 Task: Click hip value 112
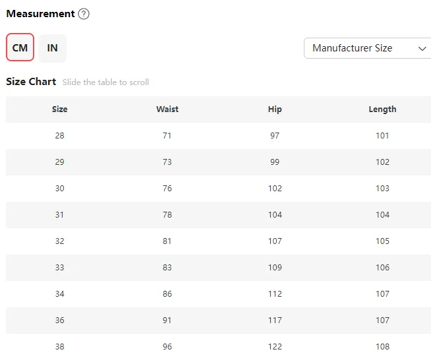click(275, 294)
